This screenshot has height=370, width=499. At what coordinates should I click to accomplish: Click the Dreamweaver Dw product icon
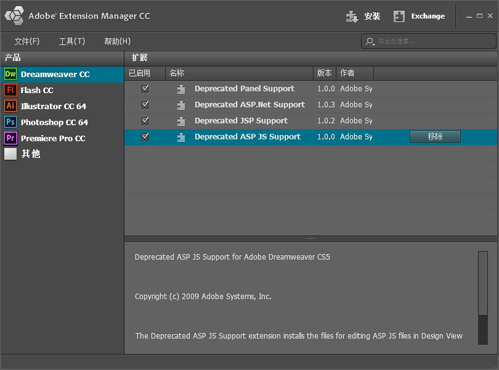10,74
